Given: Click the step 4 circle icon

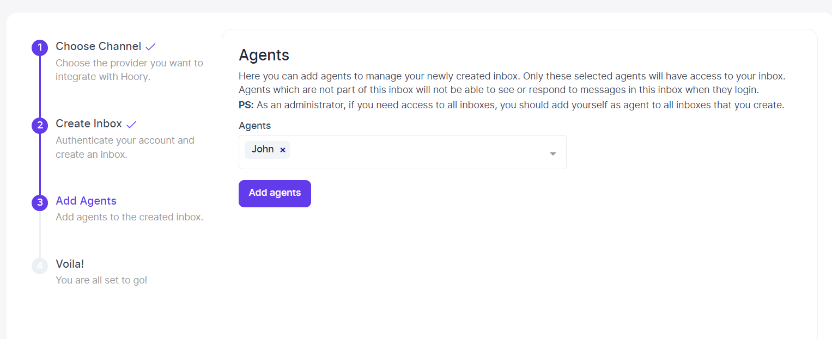Looking at the screenshot, I should coord(40,266).
